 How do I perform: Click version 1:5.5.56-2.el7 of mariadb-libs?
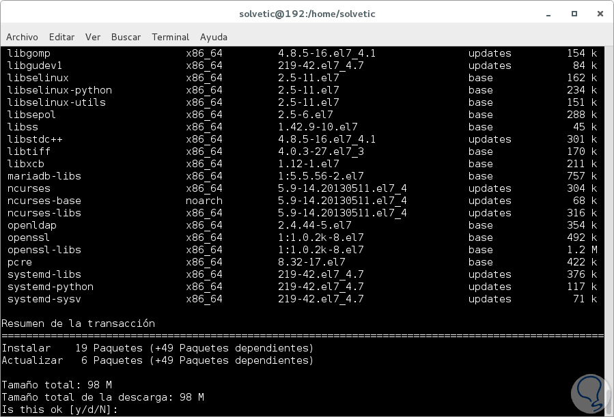[321, 176]
